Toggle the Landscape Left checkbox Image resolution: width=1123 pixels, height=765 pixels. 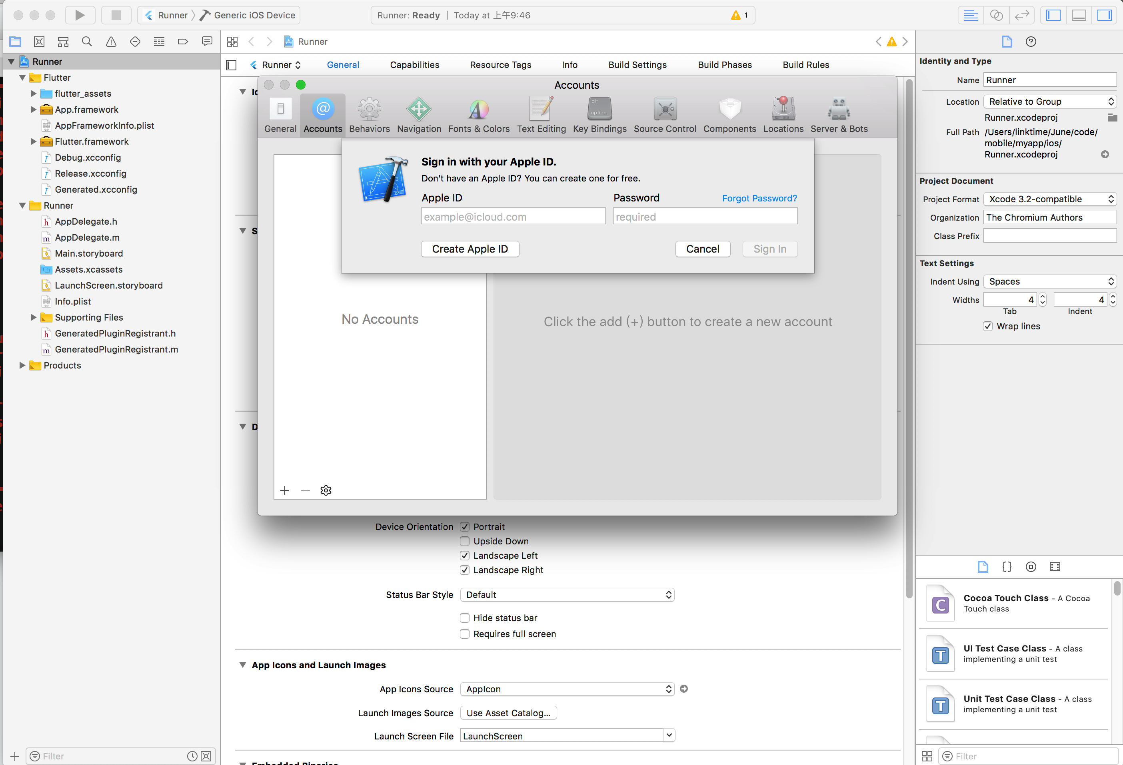465,556
